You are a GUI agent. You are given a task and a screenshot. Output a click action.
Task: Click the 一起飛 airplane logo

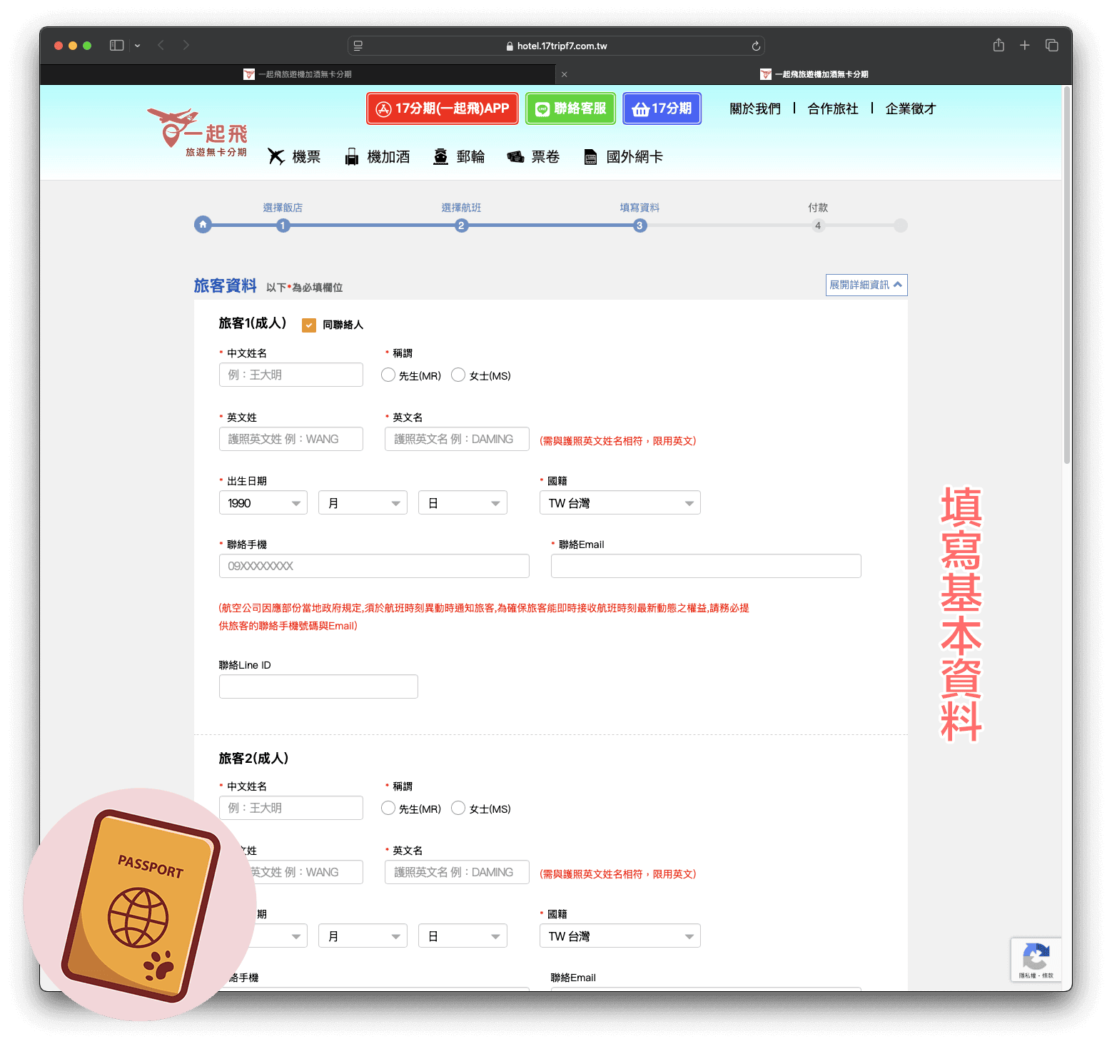(x=197, y=132)
